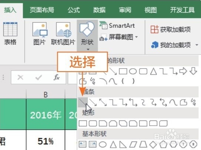
Task: Choose plain rectangle in 矩形 section
Action: coord(83,123)
